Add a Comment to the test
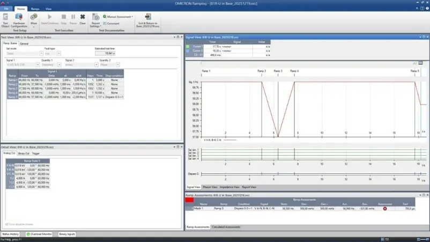Image resolution: width=430 pixels, height=242 pixels. tap(111, 24)
